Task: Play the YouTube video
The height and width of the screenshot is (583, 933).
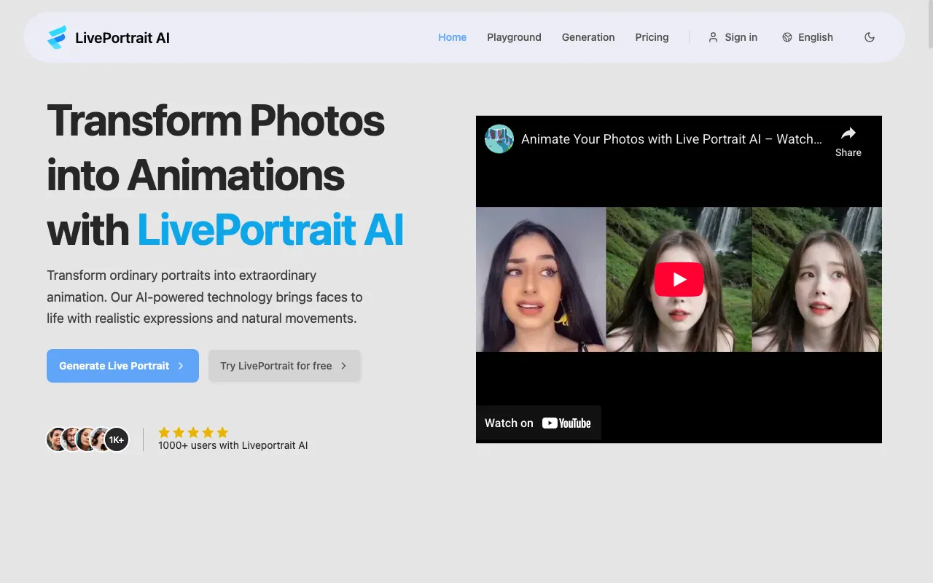Action: (679, 279)
